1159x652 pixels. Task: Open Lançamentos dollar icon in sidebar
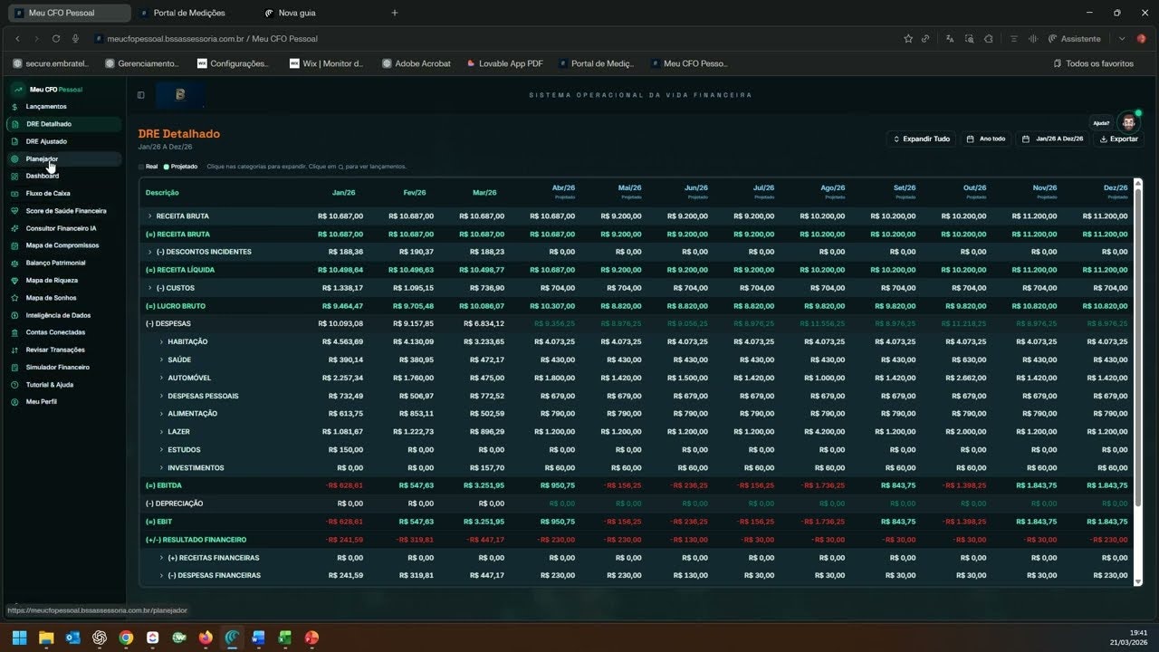point(15,107)
